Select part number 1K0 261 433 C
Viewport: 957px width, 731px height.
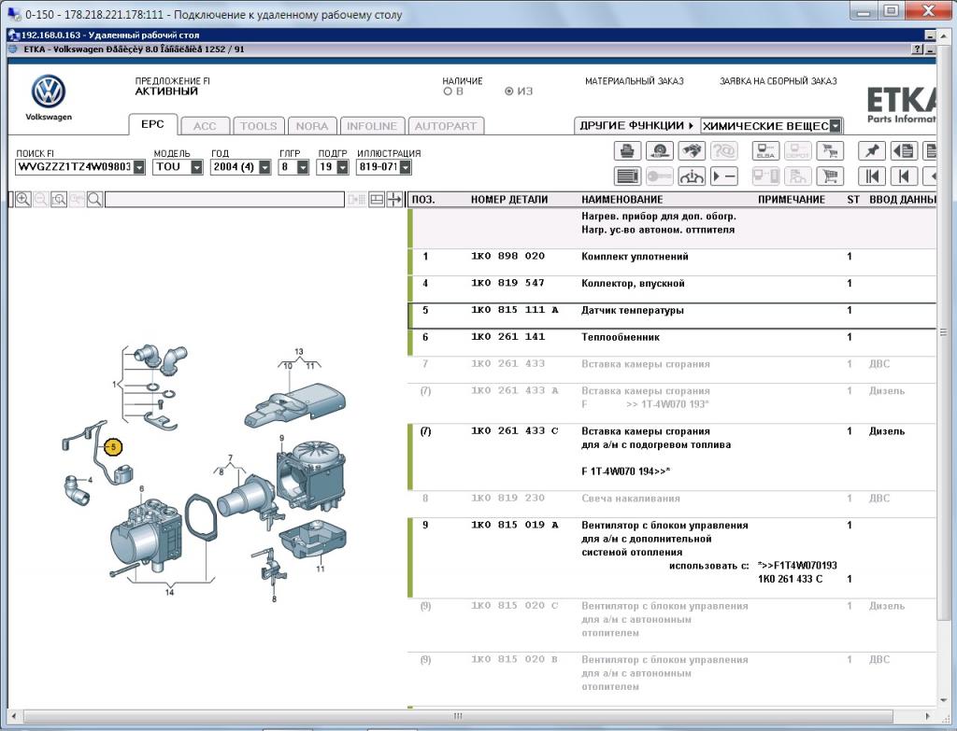pos(514,431)
